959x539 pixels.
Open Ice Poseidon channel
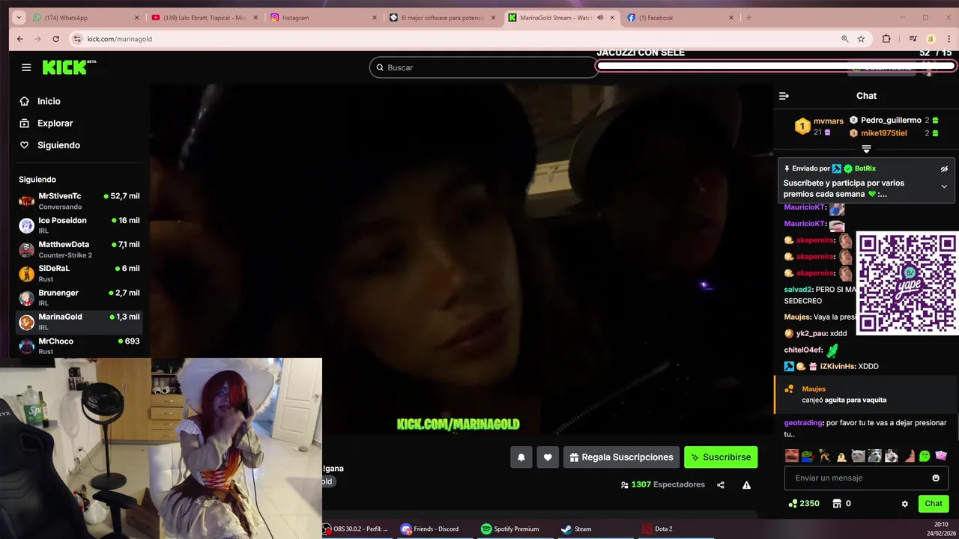pos(79,225)
